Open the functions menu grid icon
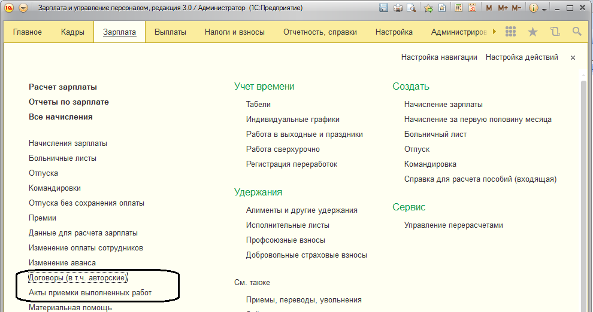 [x=510, y=32]
